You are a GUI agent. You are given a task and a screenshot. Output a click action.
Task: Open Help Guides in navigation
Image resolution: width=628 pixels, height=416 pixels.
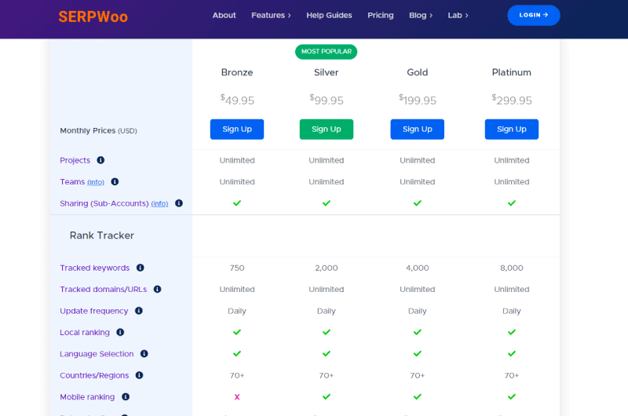[x=329, y=15]
